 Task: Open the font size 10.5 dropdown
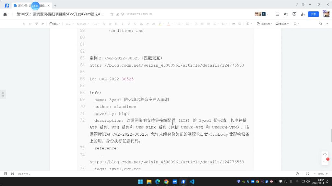coord(96,24)
